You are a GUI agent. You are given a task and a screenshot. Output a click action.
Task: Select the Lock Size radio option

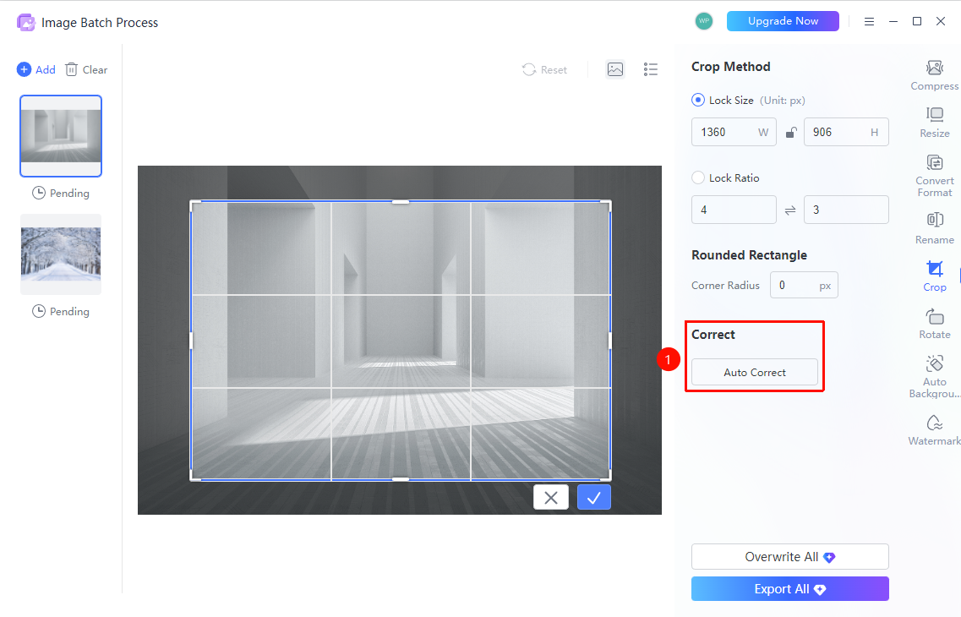pos(697,100)
